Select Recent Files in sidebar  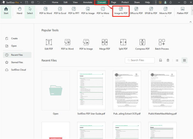click(17, 55)
